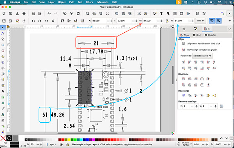Select the Ellipse tool in toolbox
The height and width of the screenshot is (148, 234).
3,51
